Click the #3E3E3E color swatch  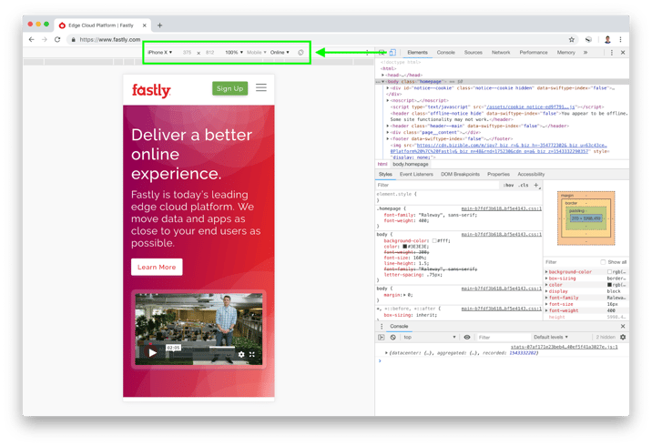(404, 247)
